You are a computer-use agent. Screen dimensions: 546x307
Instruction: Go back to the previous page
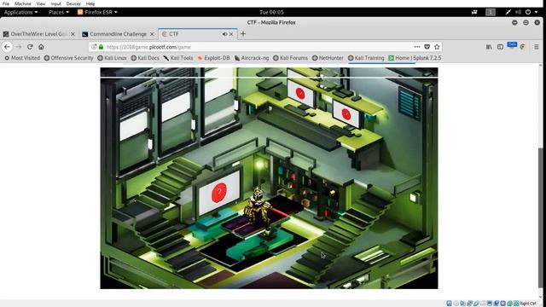[x=7, y=47]
